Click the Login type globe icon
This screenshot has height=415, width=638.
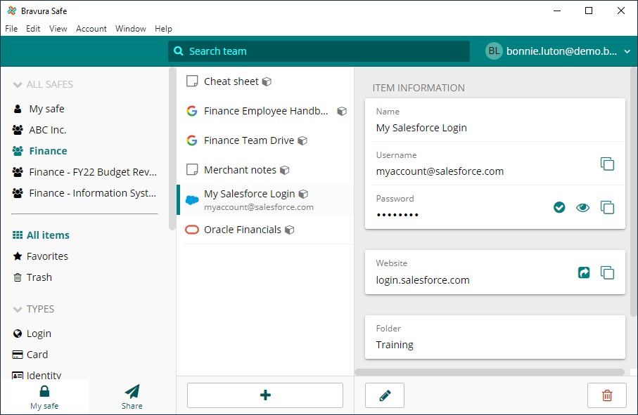16,333
